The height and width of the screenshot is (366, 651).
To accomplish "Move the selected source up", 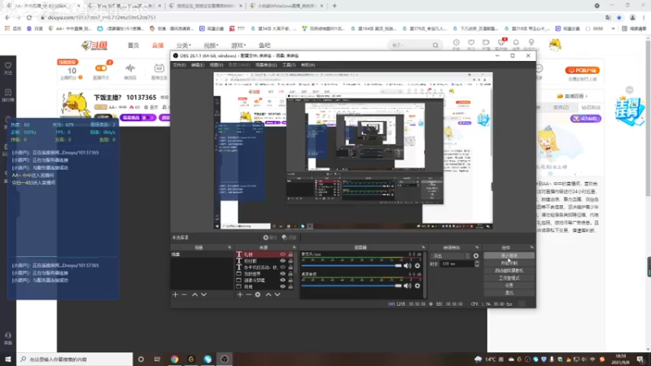I will [269, 294].
